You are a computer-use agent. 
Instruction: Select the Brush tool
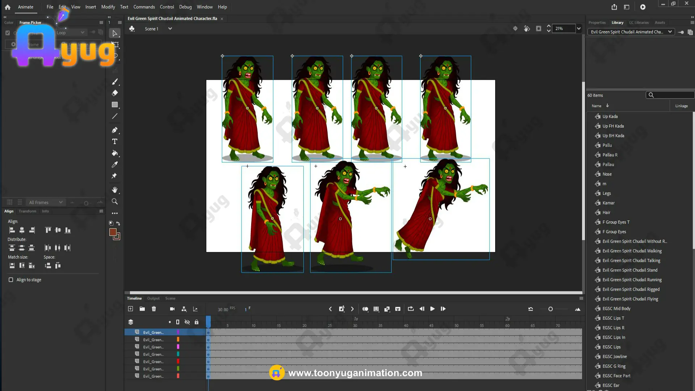pyautogui.click(x=115, y=81)
